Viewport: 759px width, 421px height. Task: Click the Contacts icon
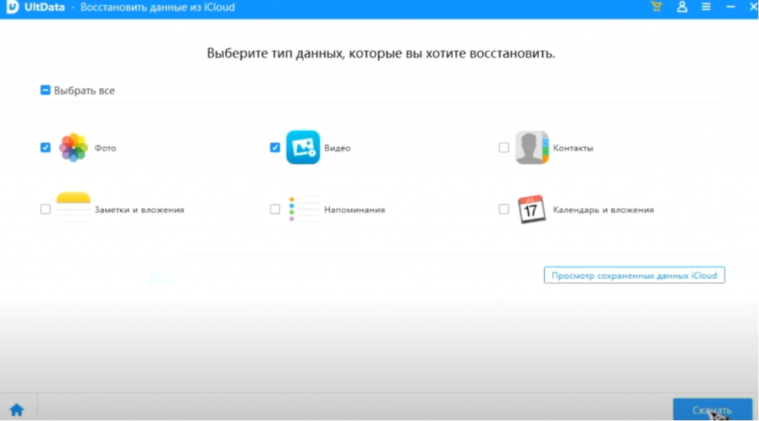pos(531,147)
